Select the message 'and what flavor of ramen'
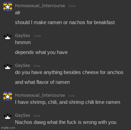The width and height of the screenshot is (131, 130). pos(42,82)
